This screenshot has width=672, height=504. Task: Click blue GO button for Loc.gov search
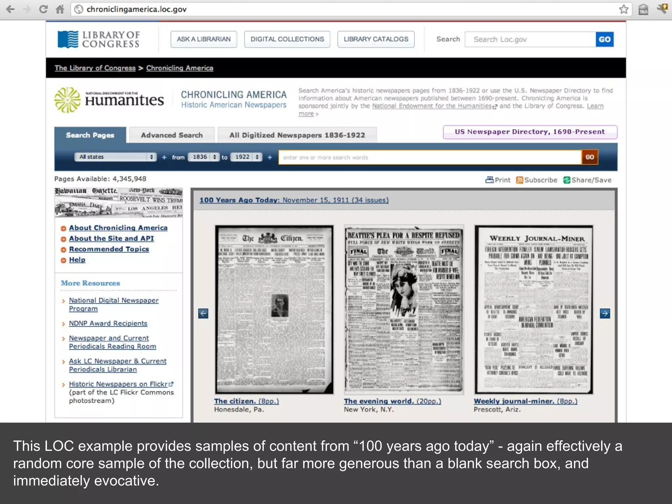[x=605, y=39]
